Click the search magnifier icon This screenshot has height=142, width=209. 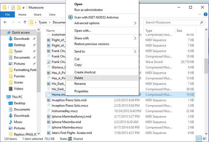tap(202, 22)
